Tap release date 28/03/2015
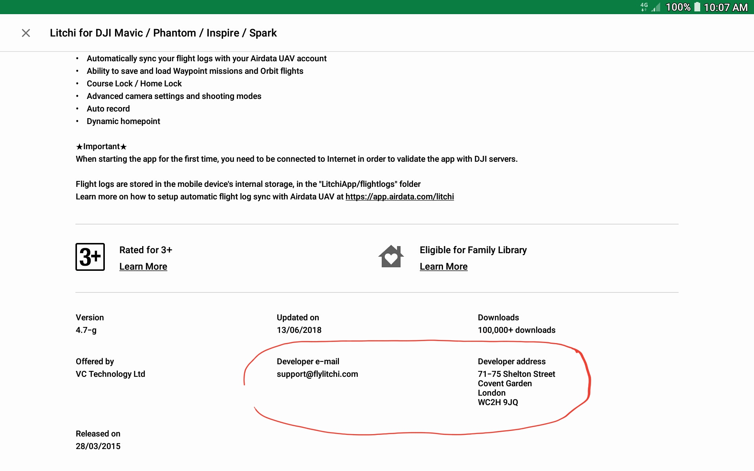This screenshot has width=754, height=471. pos(98,446)
